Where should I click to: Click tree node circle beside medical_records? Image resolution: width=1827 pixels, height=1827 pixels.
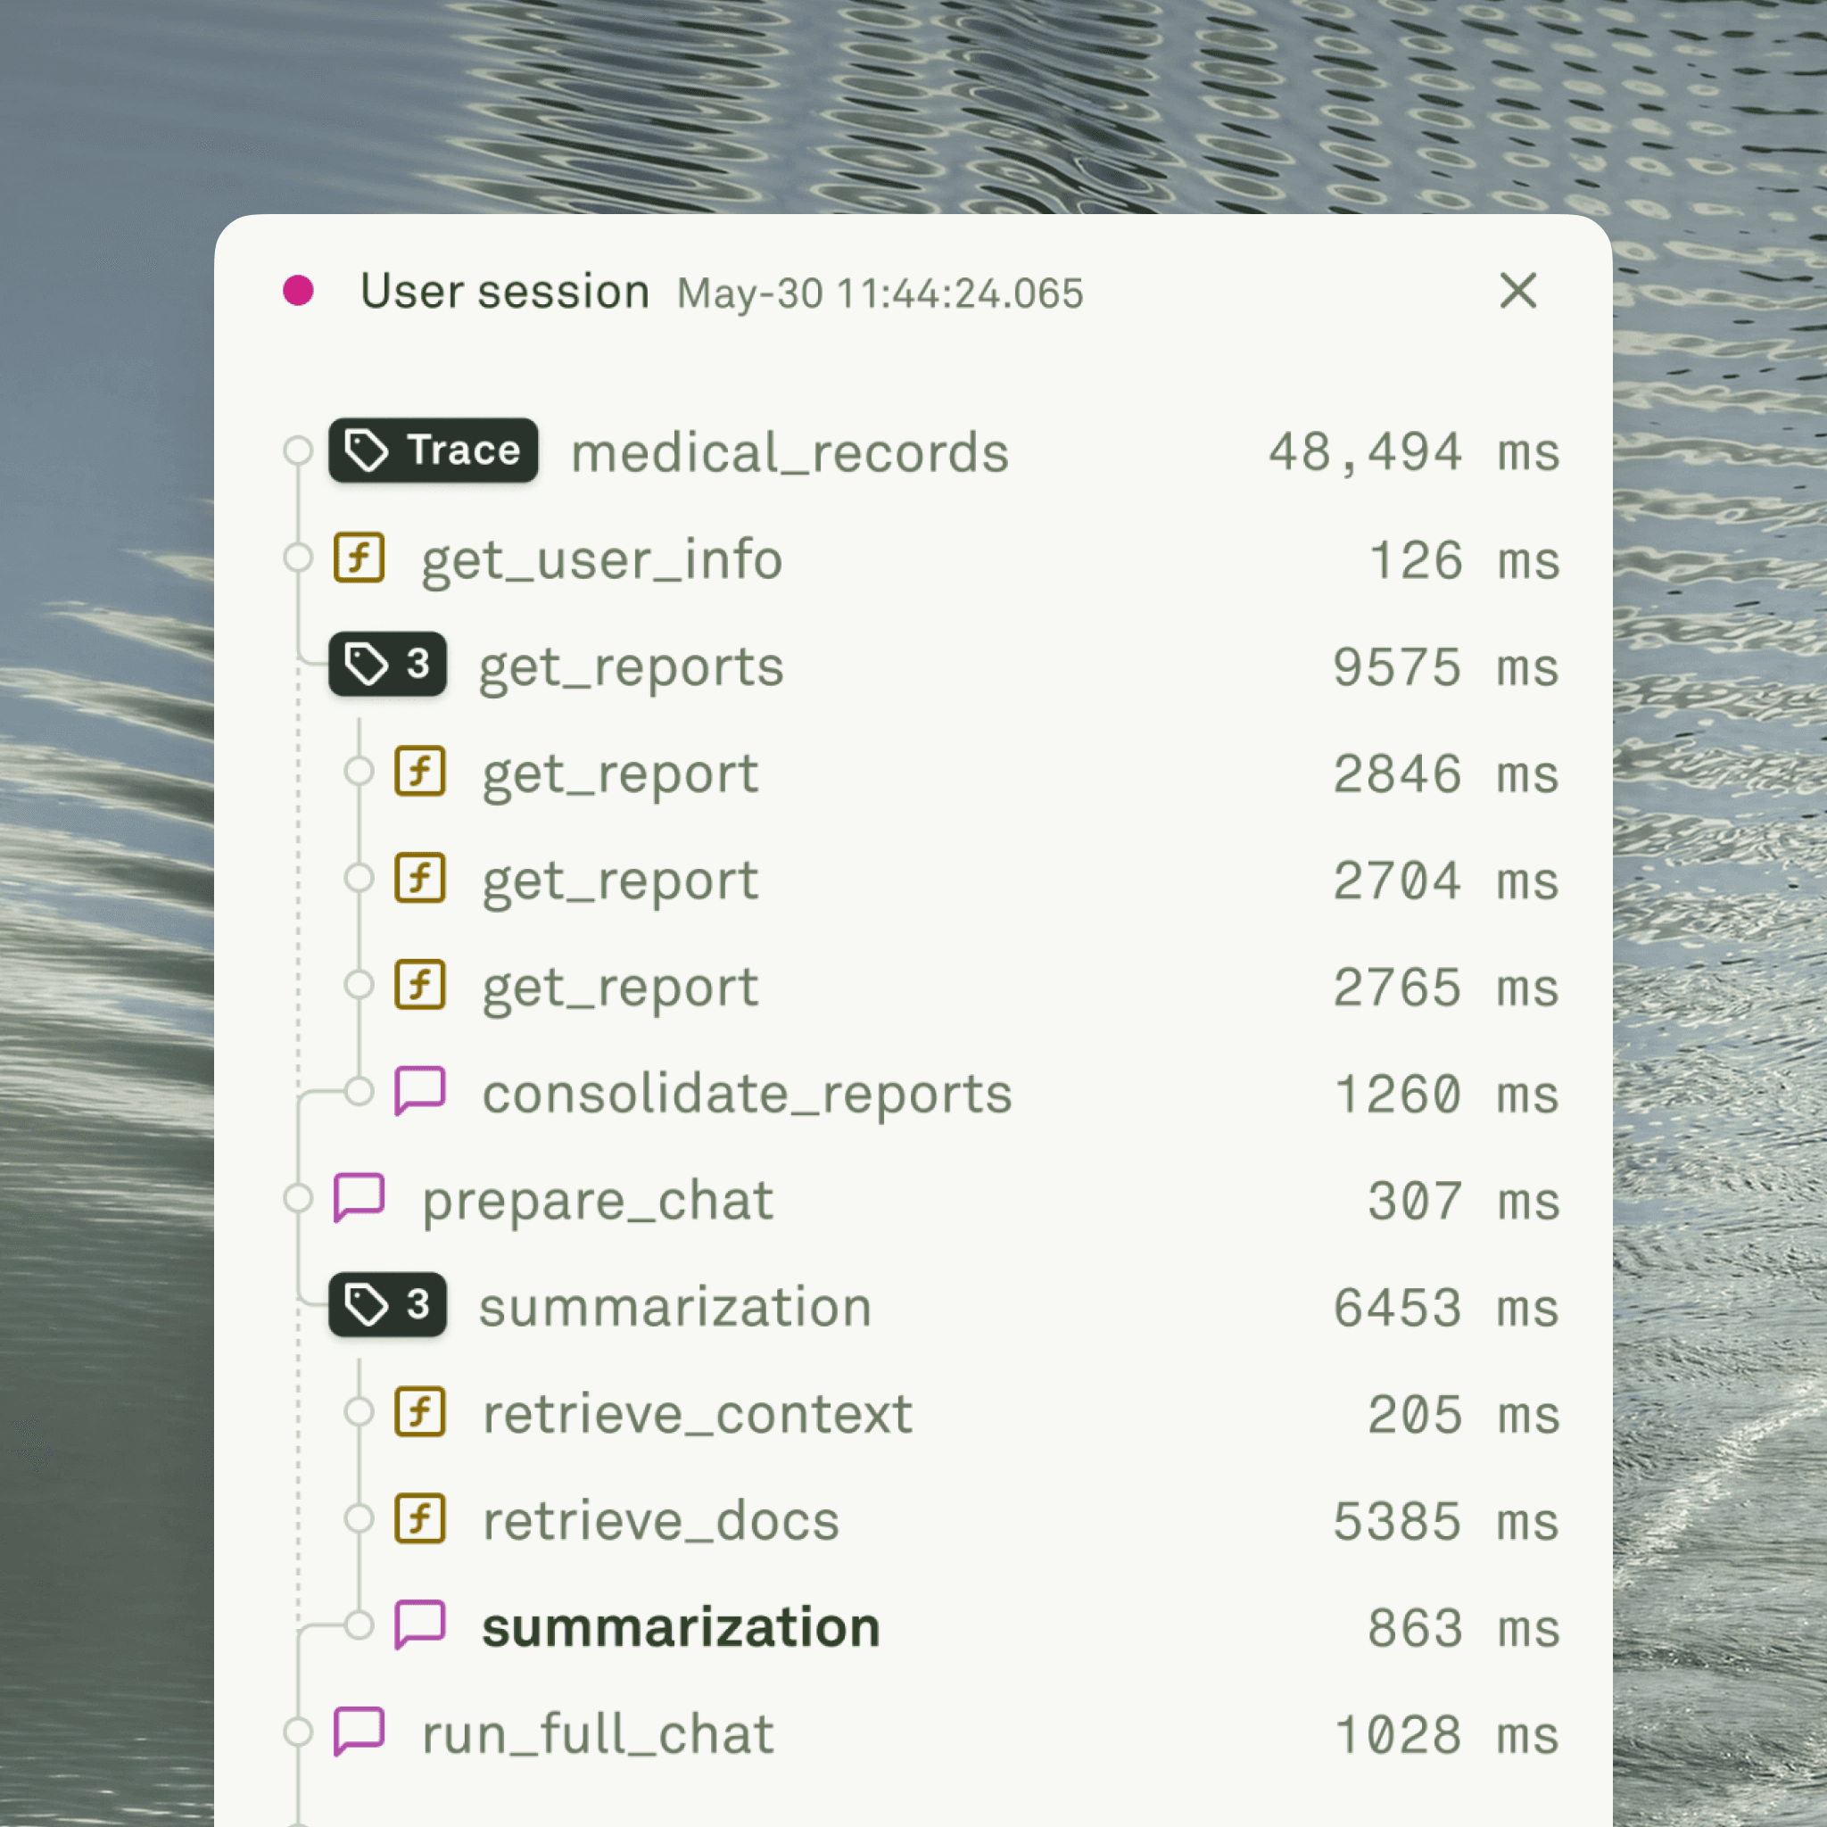click(x=298, y=451)
